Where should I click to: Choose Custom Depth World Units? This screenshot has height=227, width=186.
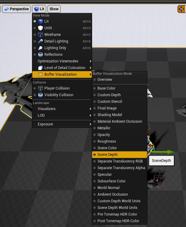point(120,201)
